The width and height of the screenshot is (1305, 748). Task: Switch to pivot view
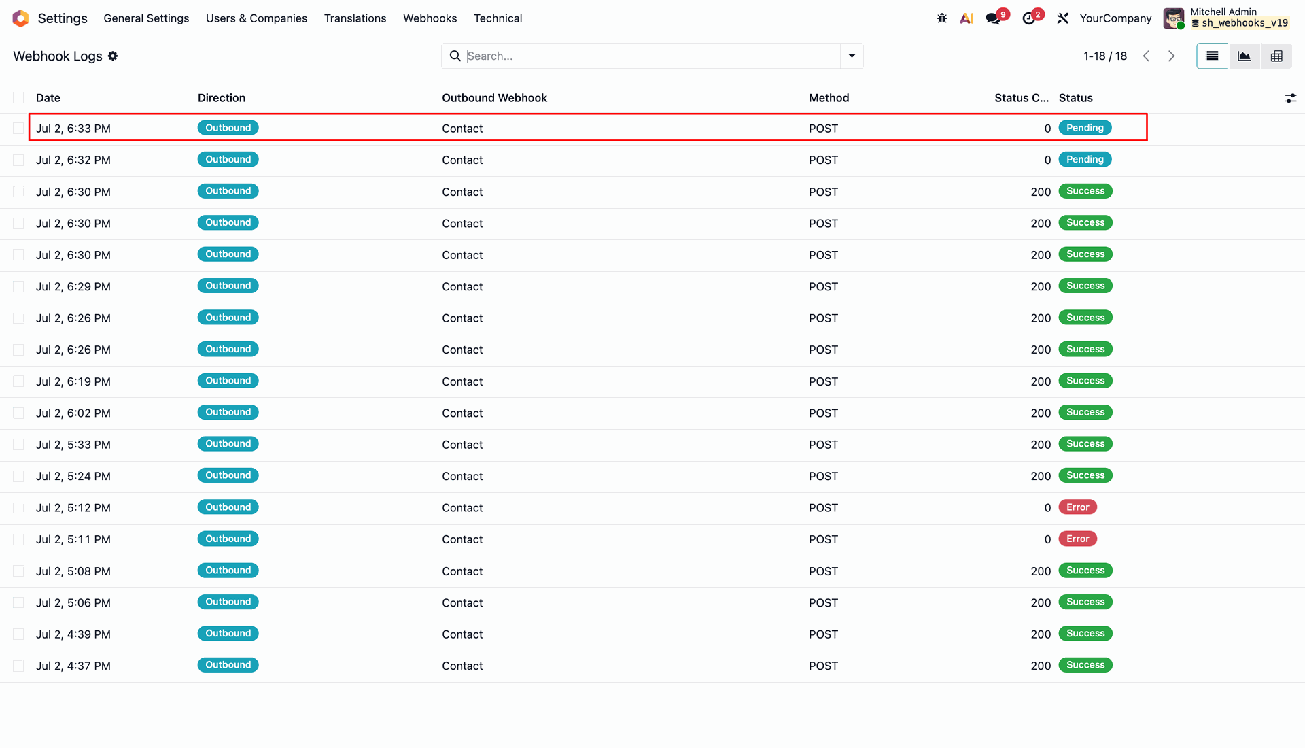pos(1276,56)
